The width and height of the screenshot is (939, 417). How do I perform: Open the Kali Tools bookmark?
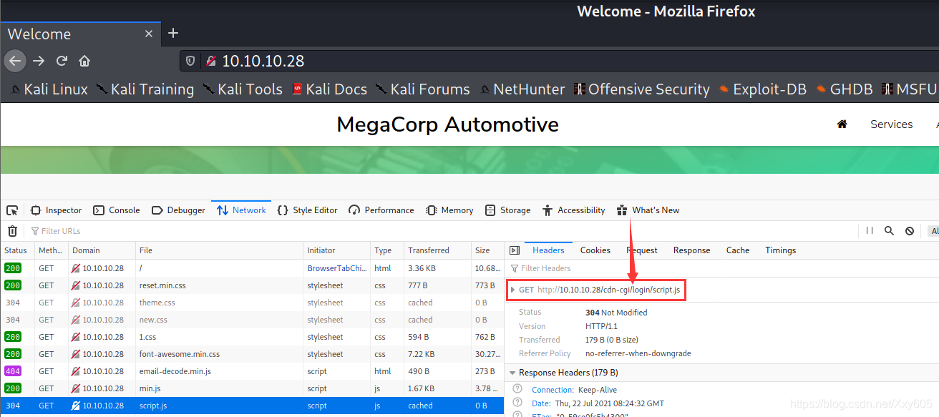pyautogui.click(x=243, y=89)
